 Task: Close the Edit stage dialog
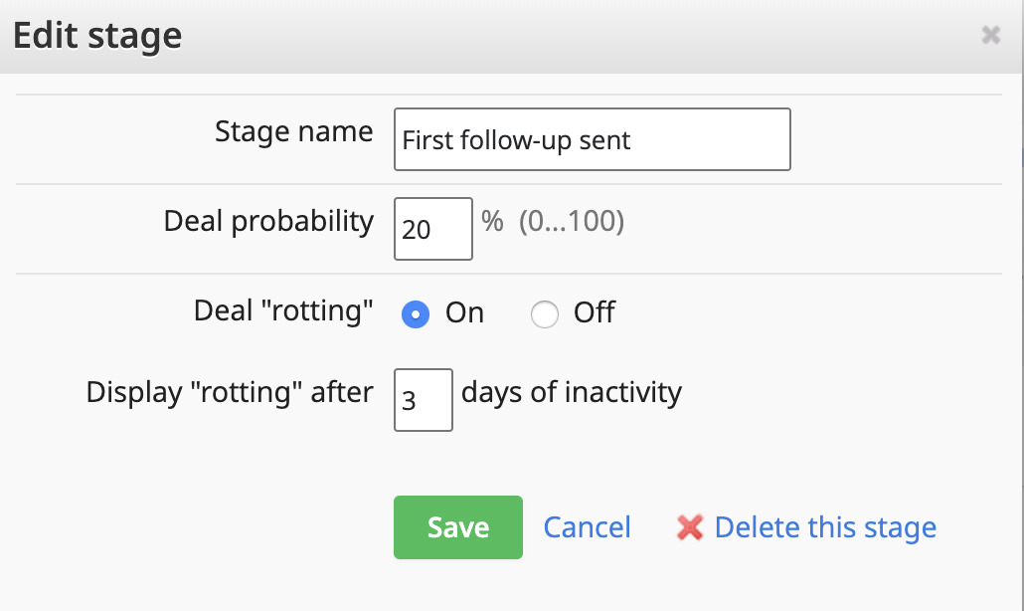click(x=990, y=35)
